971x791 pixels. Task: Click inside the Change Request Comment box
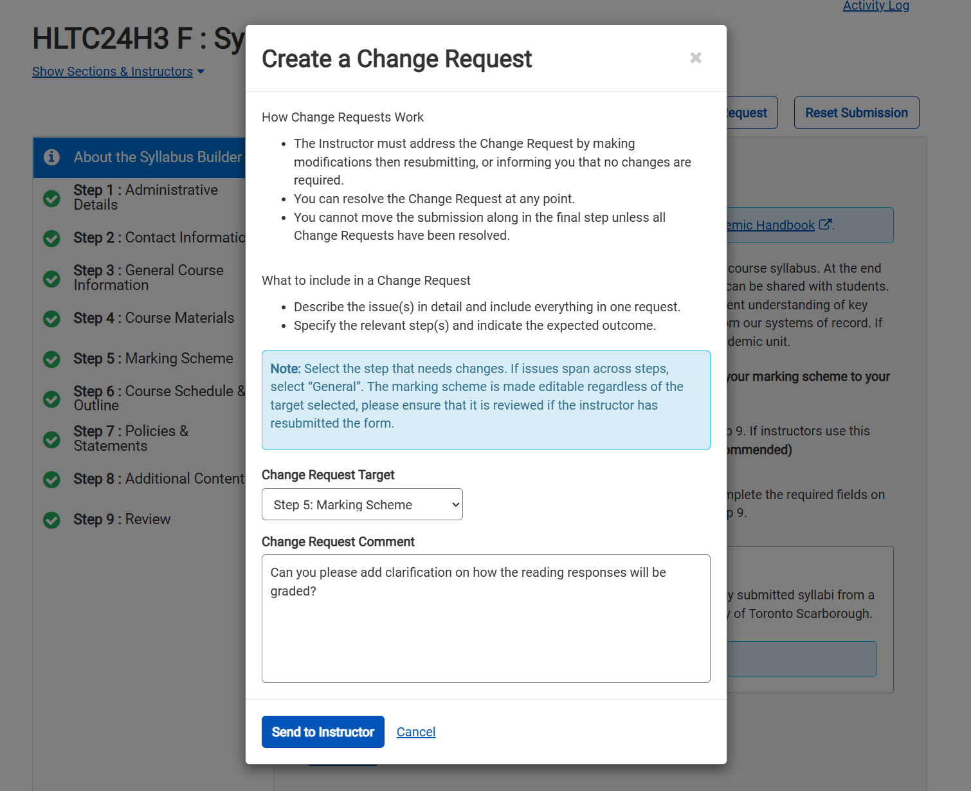pos(485,617)
